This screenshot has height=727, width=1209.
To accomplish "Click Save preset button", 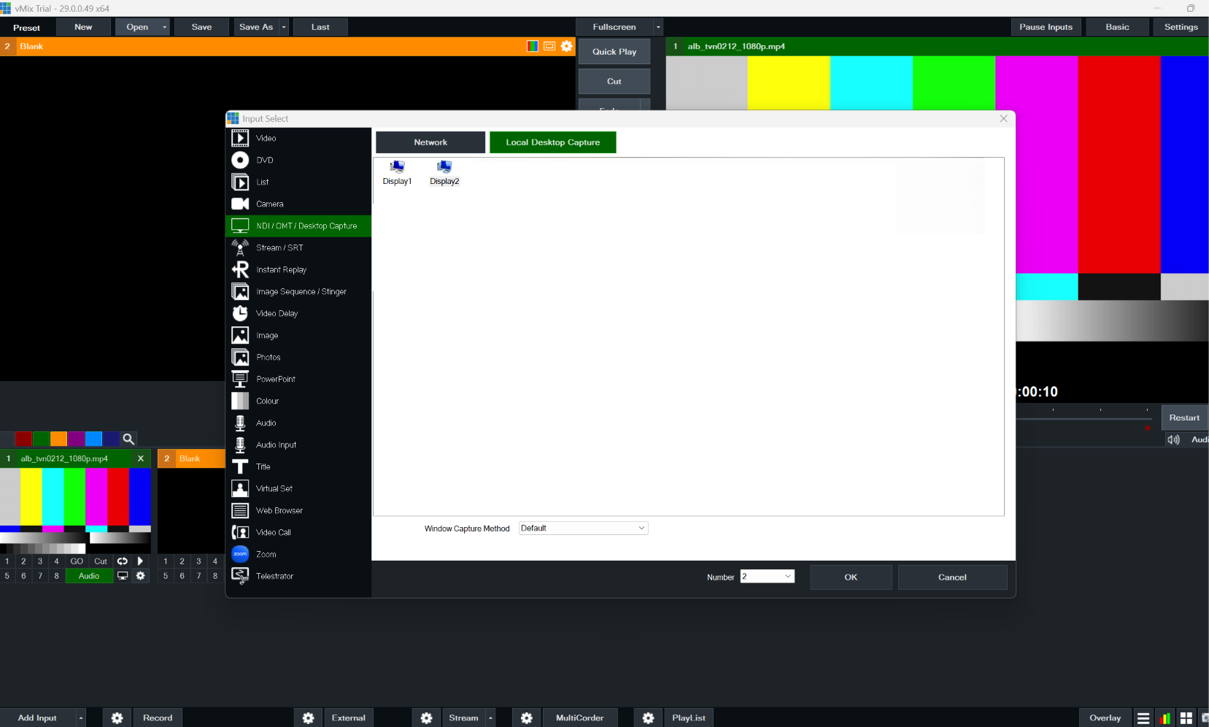I will (202, 27).
